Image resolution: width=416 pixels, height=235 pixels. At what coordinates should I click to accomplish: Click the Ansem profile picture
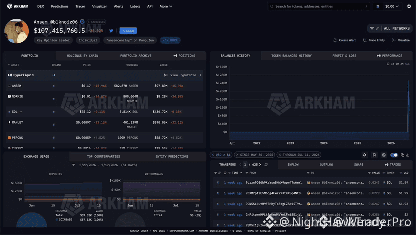(16, 31)
